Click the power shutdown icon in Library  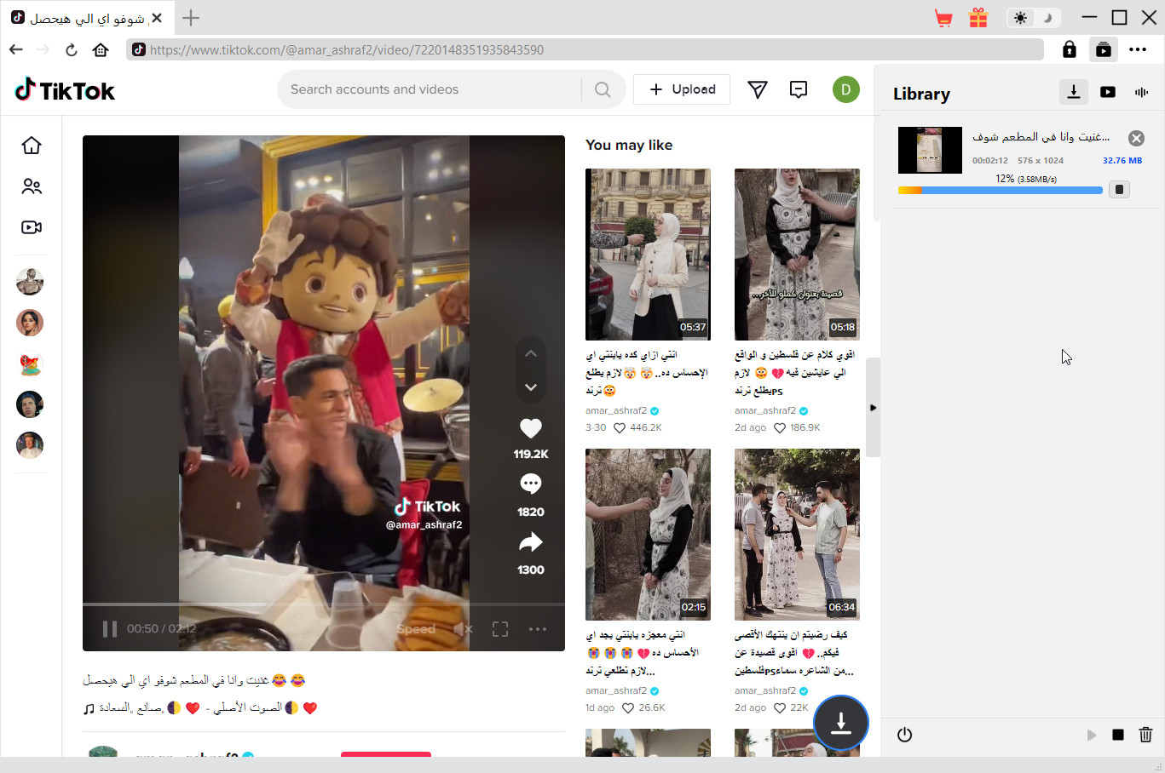pyautogui.click(x=905, y=735)
